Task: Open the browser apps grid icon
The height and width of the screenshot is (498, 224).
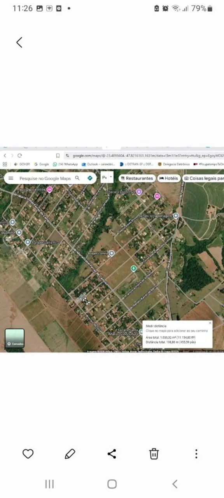Action: (5, 164)
